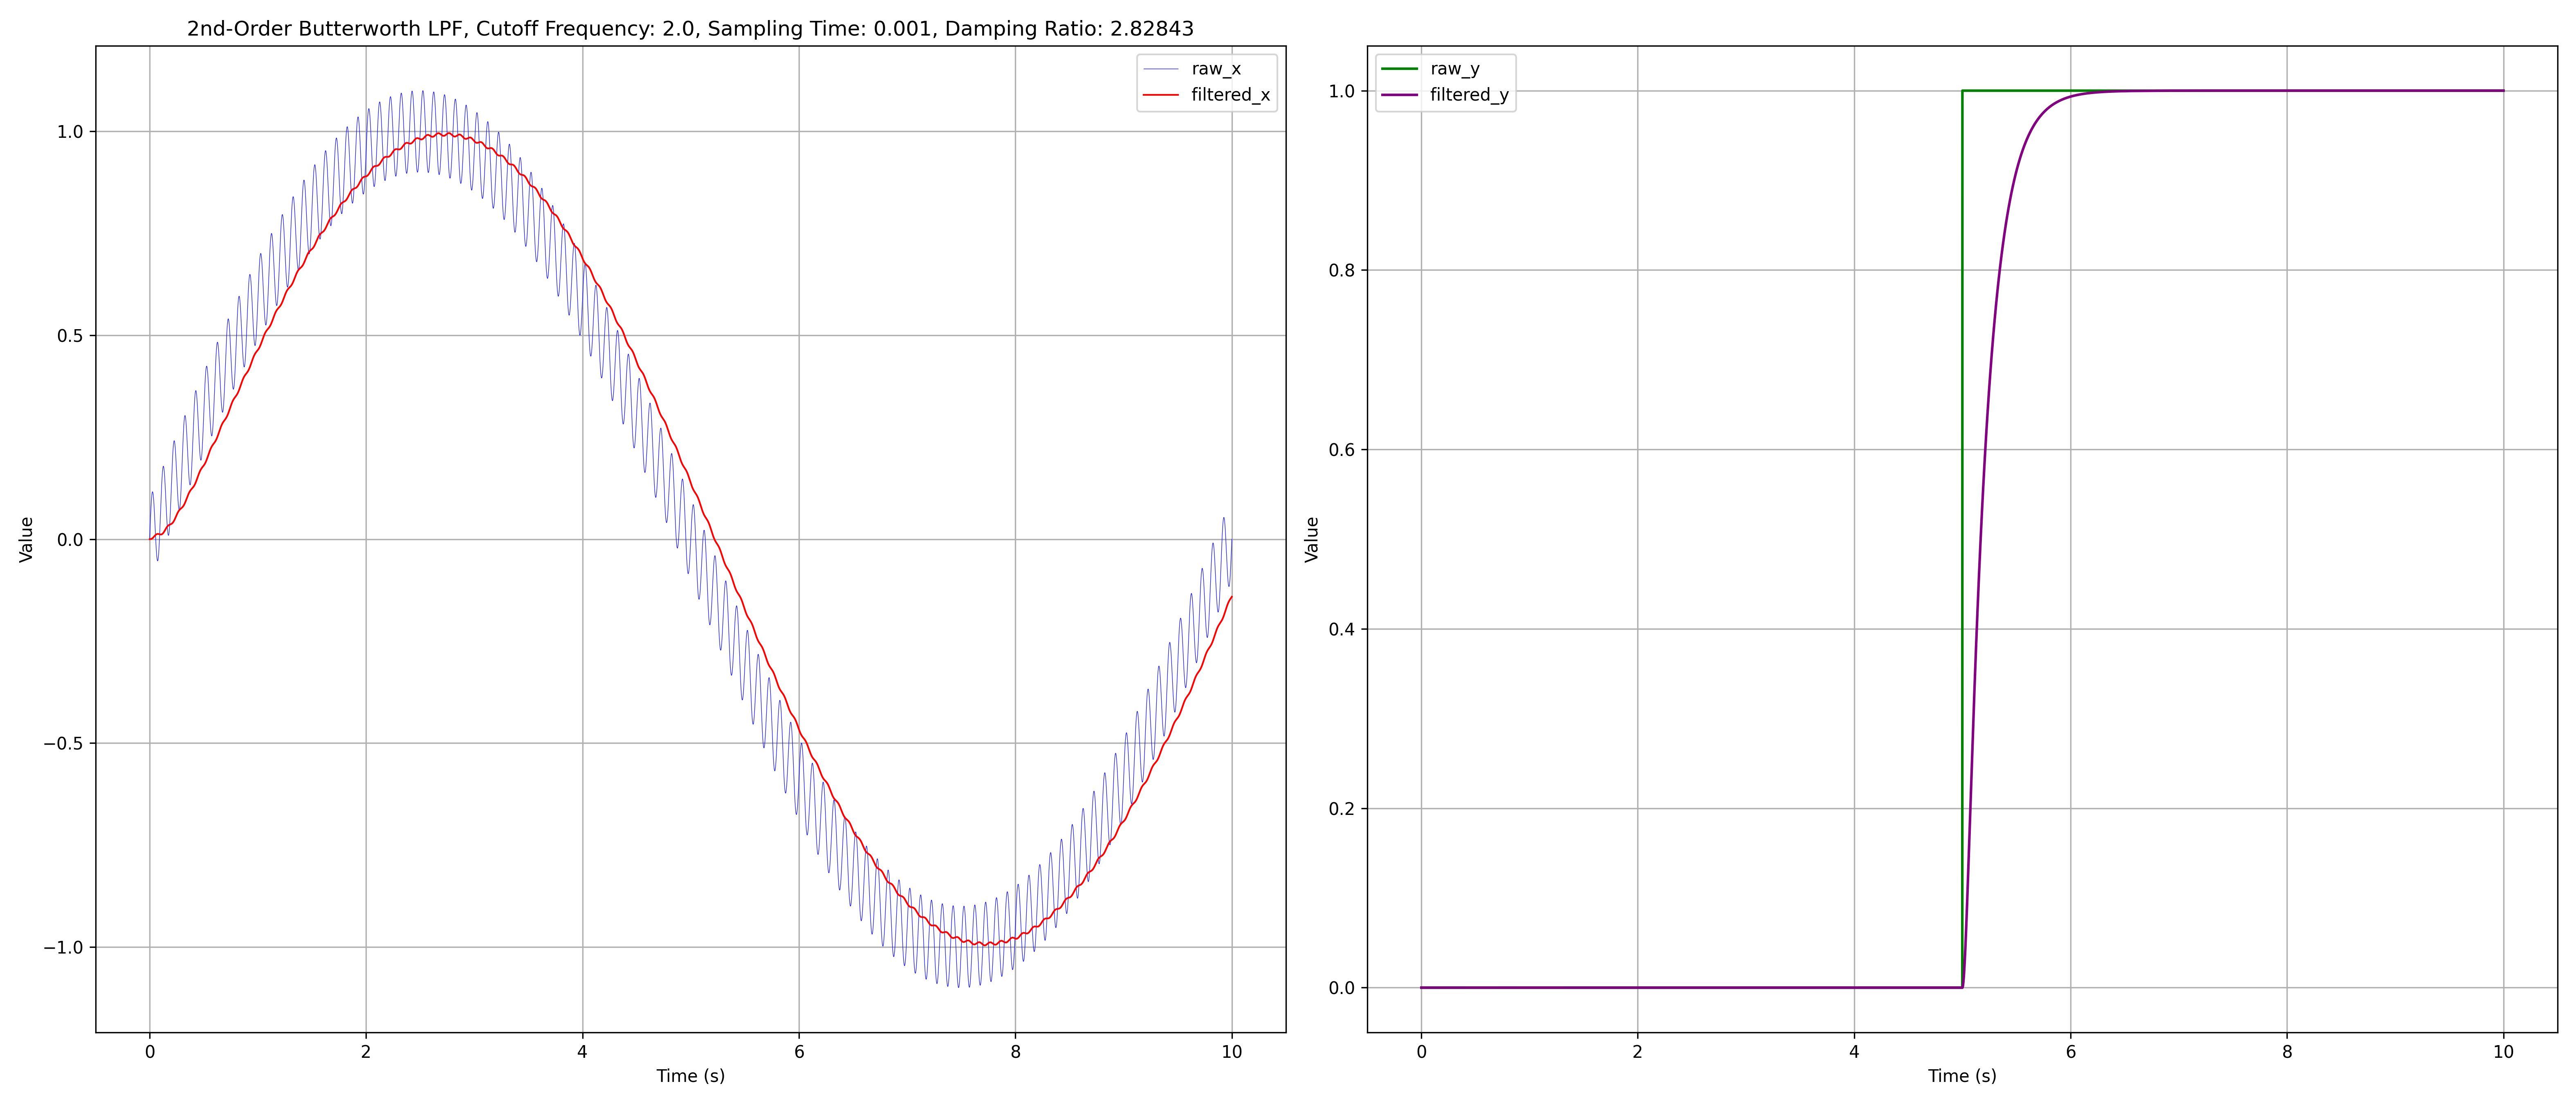Click x-axis tick 10 on the left plot
This screenshot has height=1104, width=2576.
(x=1232, y=1052)
